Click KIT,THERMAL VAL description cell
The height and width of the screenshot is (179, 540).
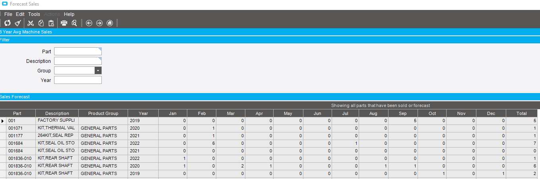pos(57,128)
